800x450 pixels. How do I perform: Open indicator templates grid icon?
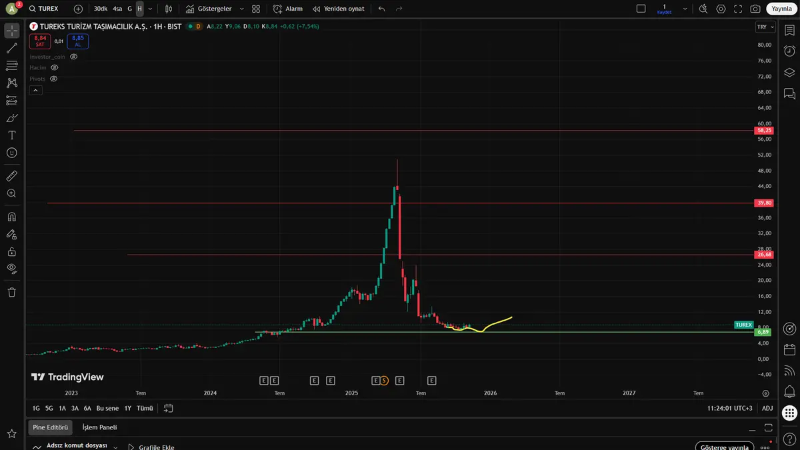click(x=256, y=9)
